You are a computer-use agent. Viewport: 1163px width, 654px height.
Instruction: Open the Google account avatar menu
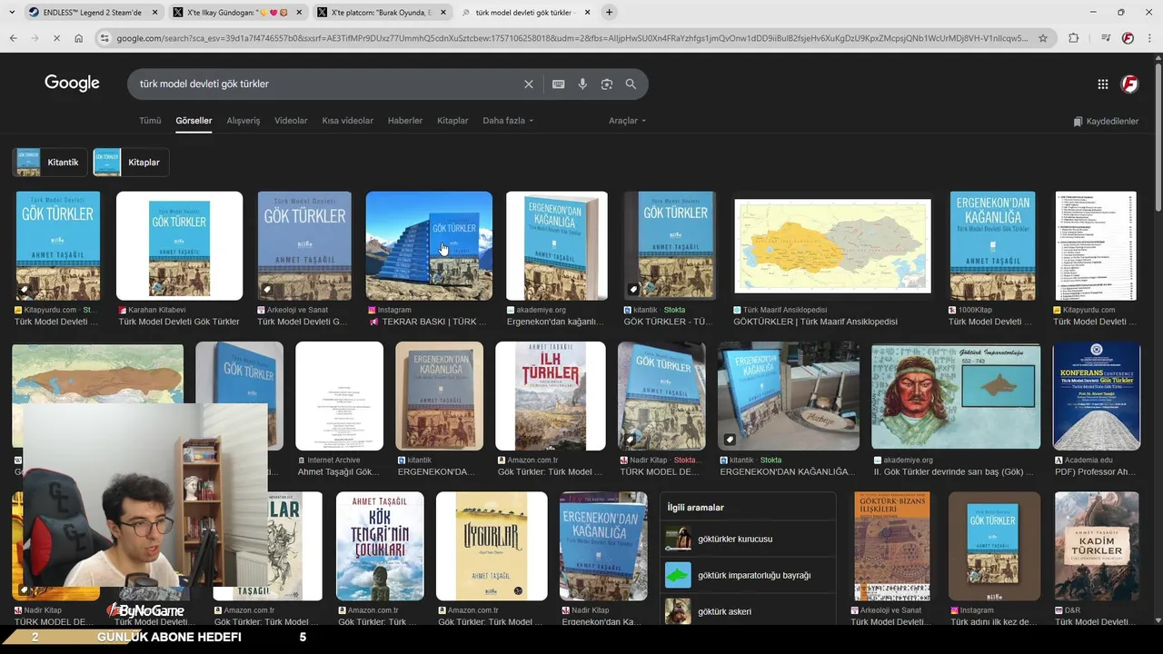point(1129,84)
